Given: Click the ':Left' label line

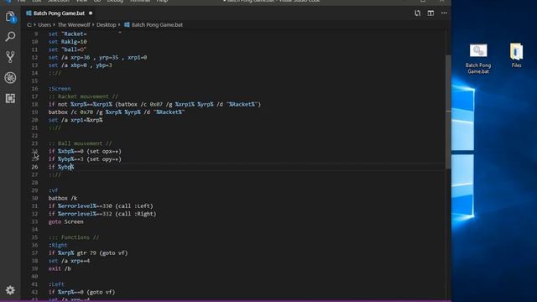Looking at the screenshot, I should pyautogui.click(x=56, y=284).
